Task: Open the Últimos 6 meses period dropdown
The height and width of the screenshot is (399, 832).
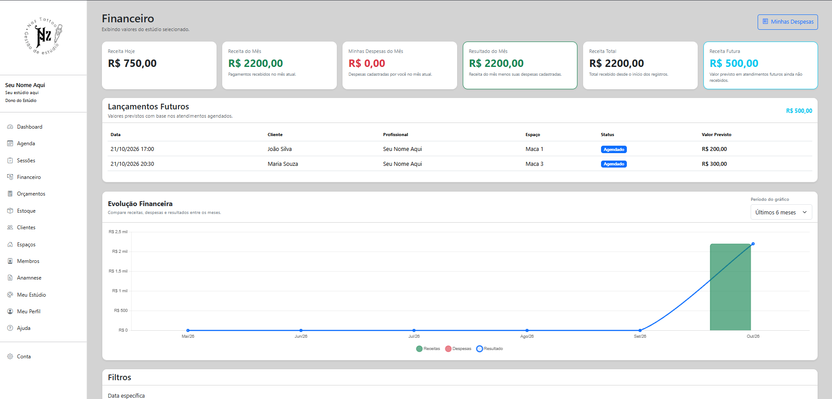Action: click(781, 212)
